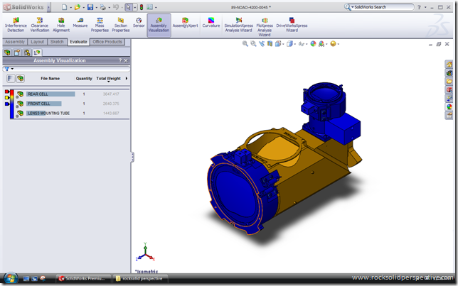Expand the SolidWorks logo menu arrow
The width and height of the screenshot is (458, 286).
tap(48, 7)
